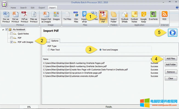Viewport: 179px width, 109px height.
Task: Click the Options tab
Action: 55,41
